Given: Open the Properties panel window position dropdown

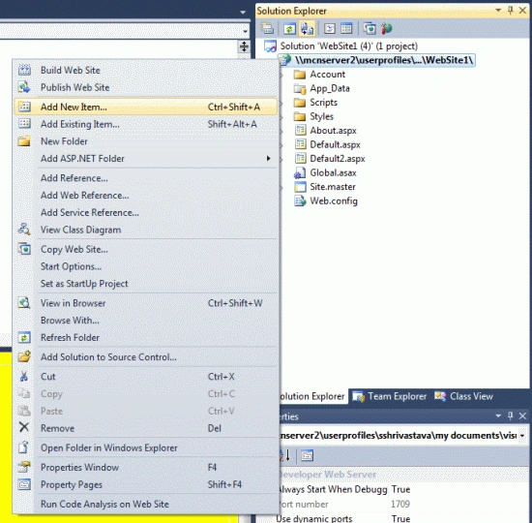Looking at the screenshot, I should click(x=498, y=415).
